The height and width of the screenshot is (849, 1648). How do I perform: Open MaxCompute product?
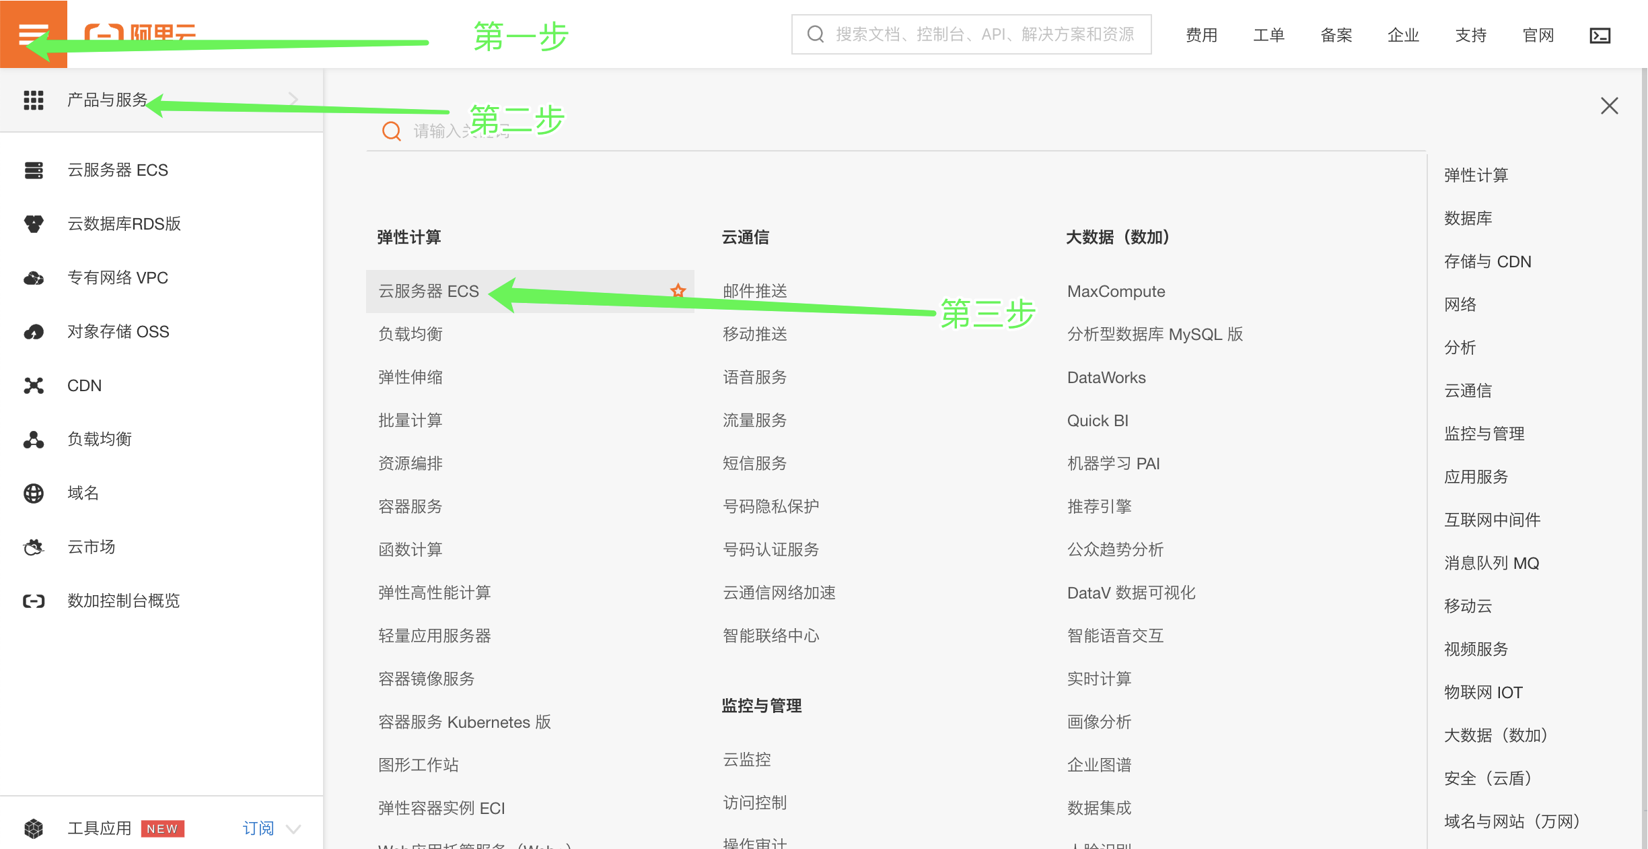coord(1116,292)
